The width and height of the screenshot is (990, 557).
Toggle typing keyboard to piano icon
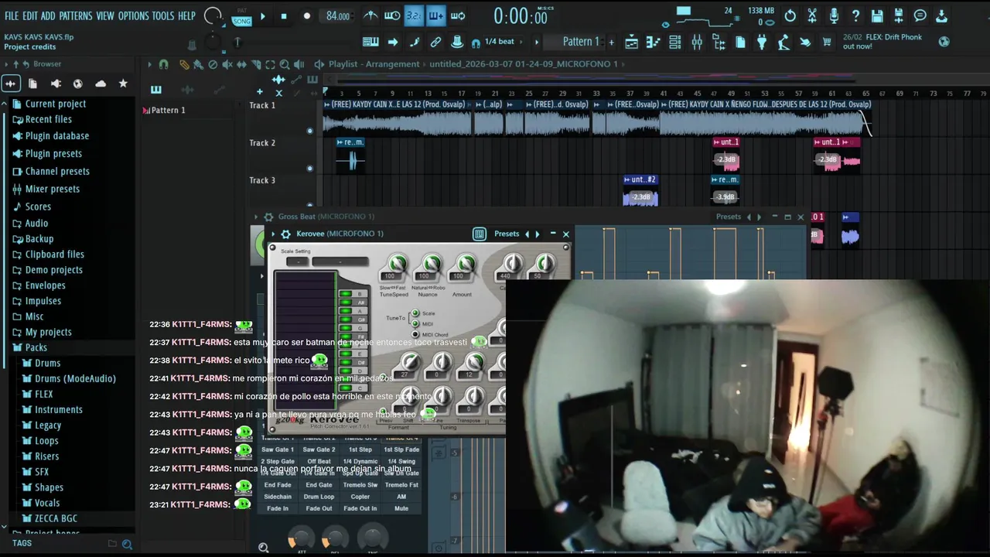(x=370, y=42)
